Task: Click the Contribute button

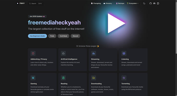Action: pos(63,36)
